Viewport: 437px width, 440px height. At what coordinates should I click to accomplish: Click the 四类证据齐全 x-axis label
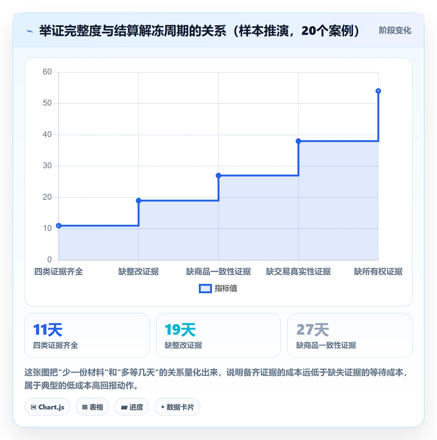click(x=59, y=272)
